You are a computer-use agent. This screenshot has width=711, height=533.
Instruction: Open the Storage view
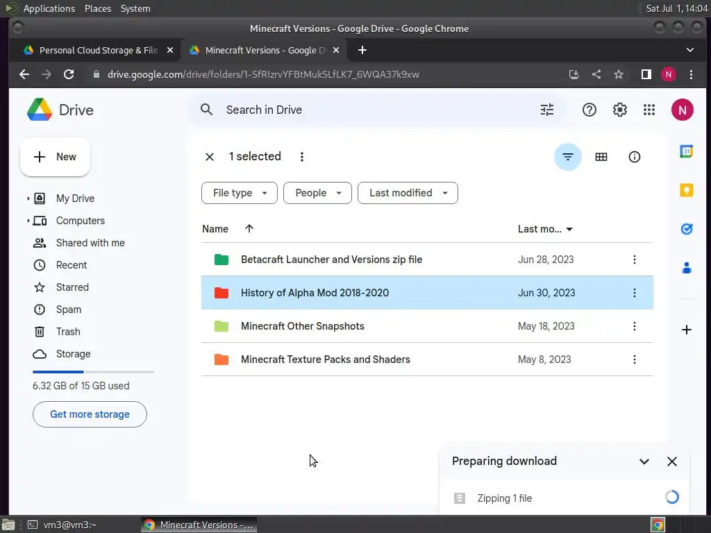click(73, 354)
